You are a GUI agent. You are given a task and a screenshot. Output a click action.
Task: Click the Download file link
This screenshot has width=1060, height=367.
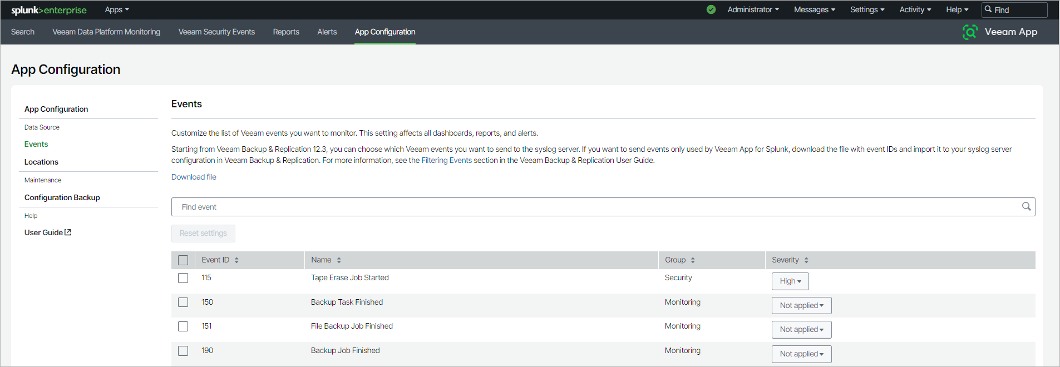194,177
